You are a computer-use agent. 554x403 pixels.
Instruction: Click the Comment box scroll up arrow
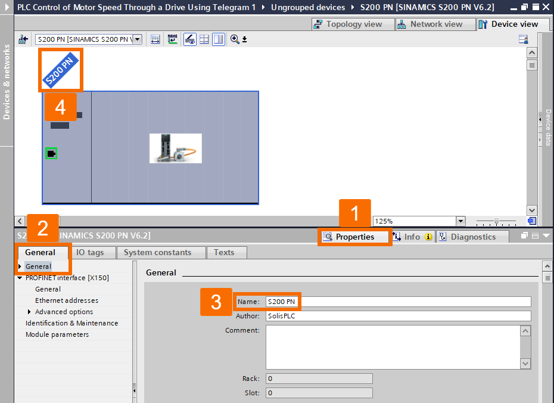525,331
